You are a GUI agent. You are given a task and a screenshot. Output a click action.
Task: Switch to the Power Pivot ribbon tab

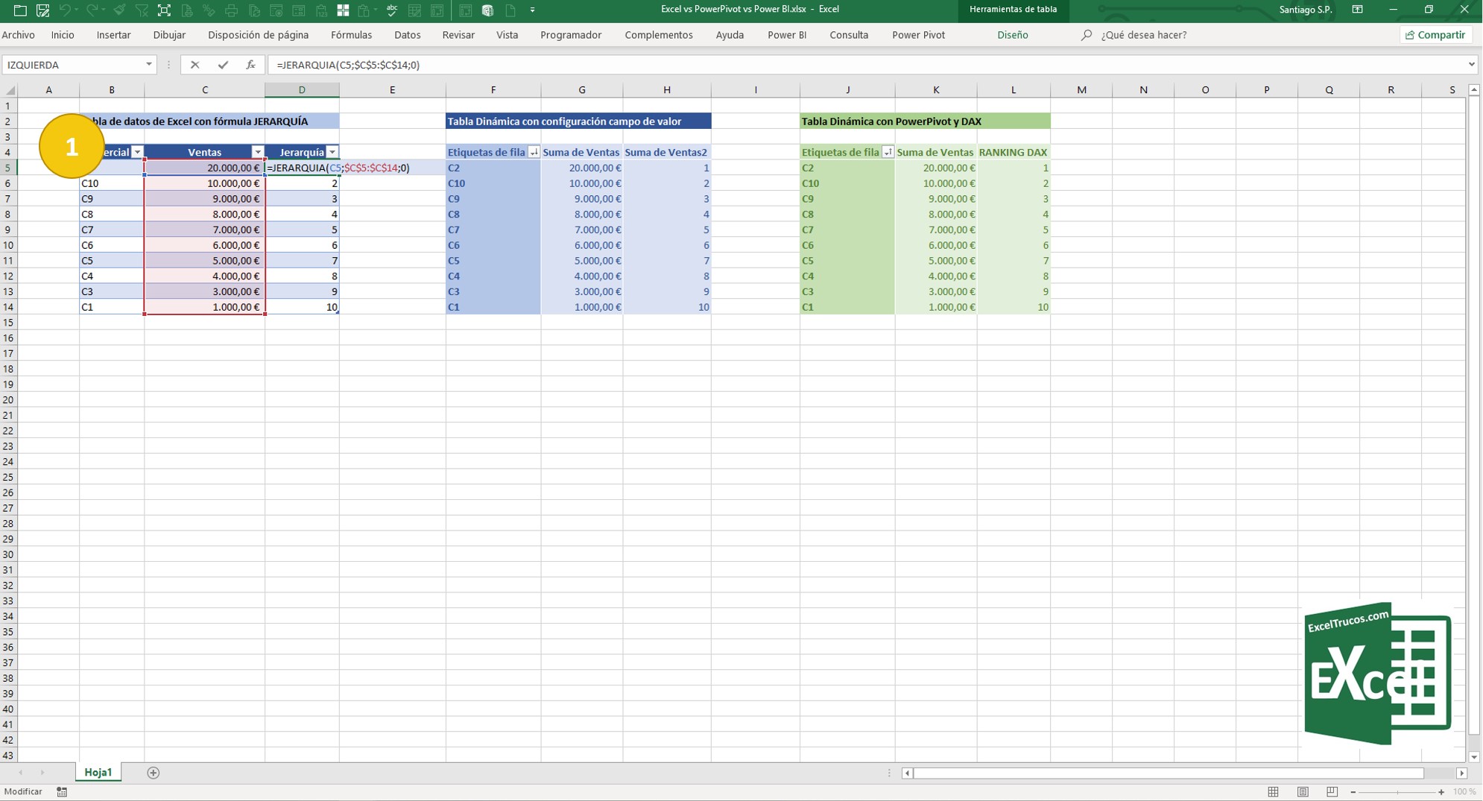coord(919,34)
